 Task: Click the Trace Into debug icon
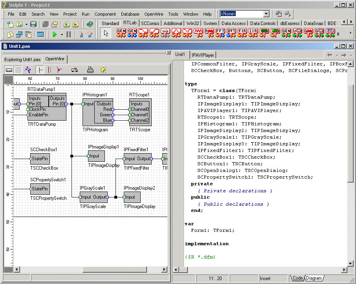coord(81,34)
